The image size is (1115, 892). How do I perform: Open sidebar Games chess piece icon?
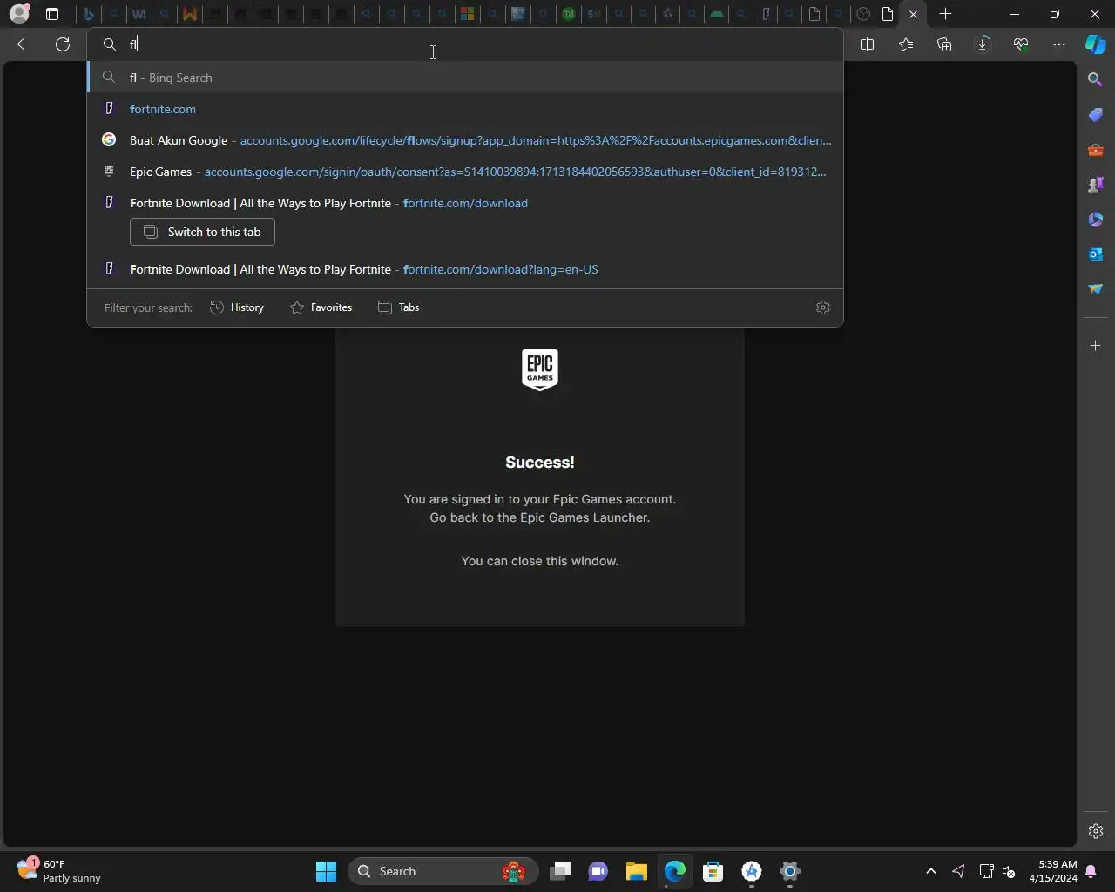click(1096, 185)
